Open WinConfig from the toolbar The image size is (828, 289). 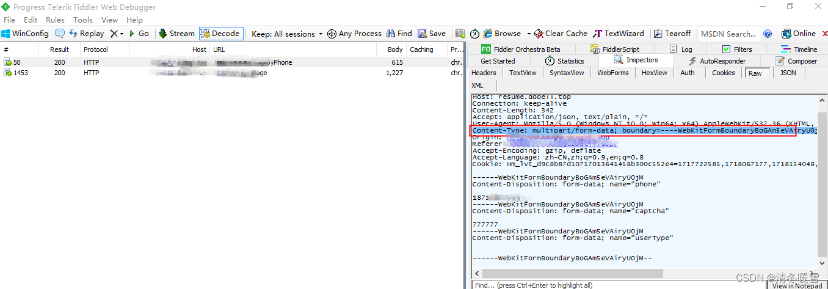pos(25,34)
